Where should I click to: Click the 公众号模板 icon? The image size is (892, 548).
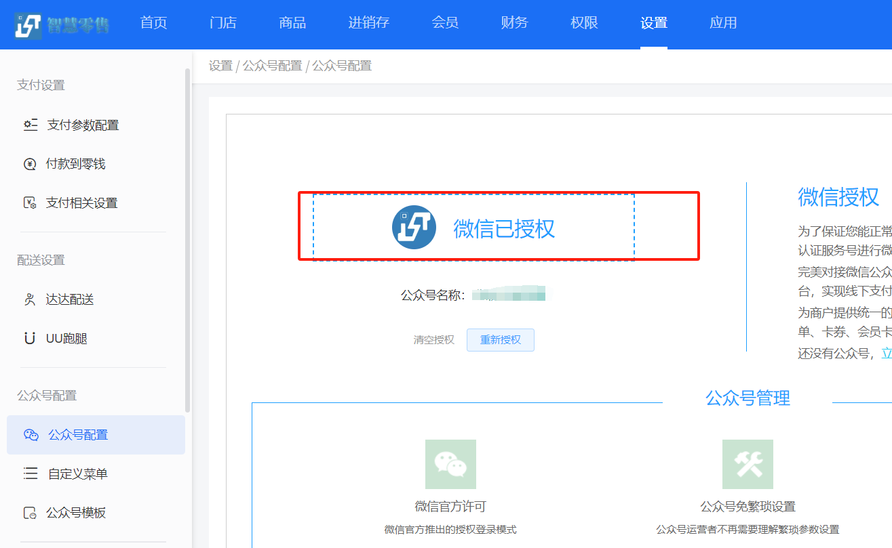[30, 513]
